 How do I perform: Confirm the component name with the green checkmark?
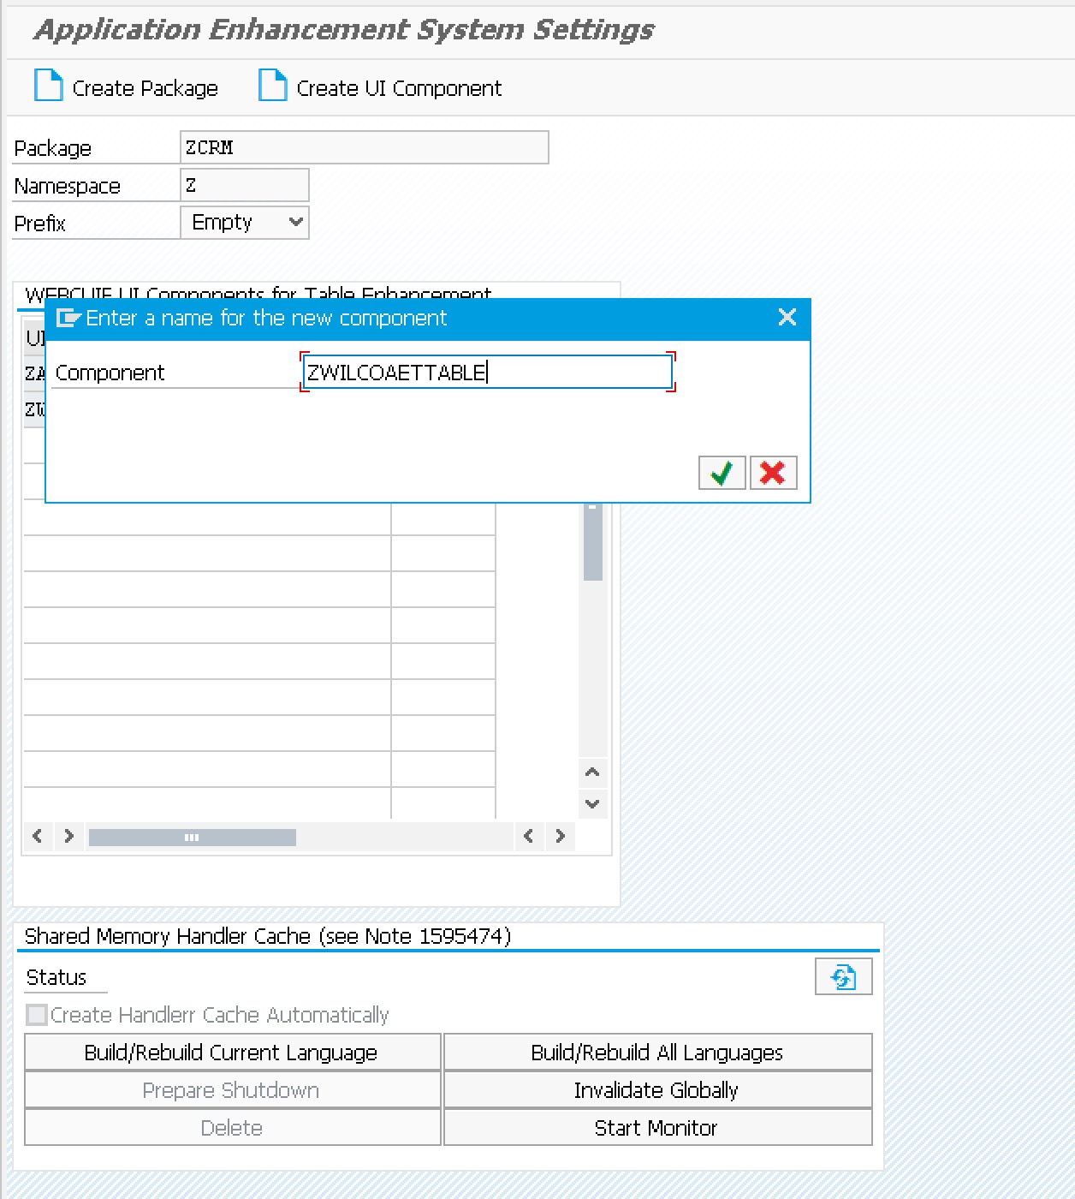[722, 473]
